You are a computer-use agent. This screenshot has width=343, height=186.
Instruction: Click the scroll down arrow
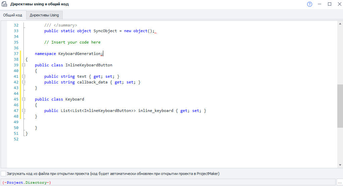[340, 165]
